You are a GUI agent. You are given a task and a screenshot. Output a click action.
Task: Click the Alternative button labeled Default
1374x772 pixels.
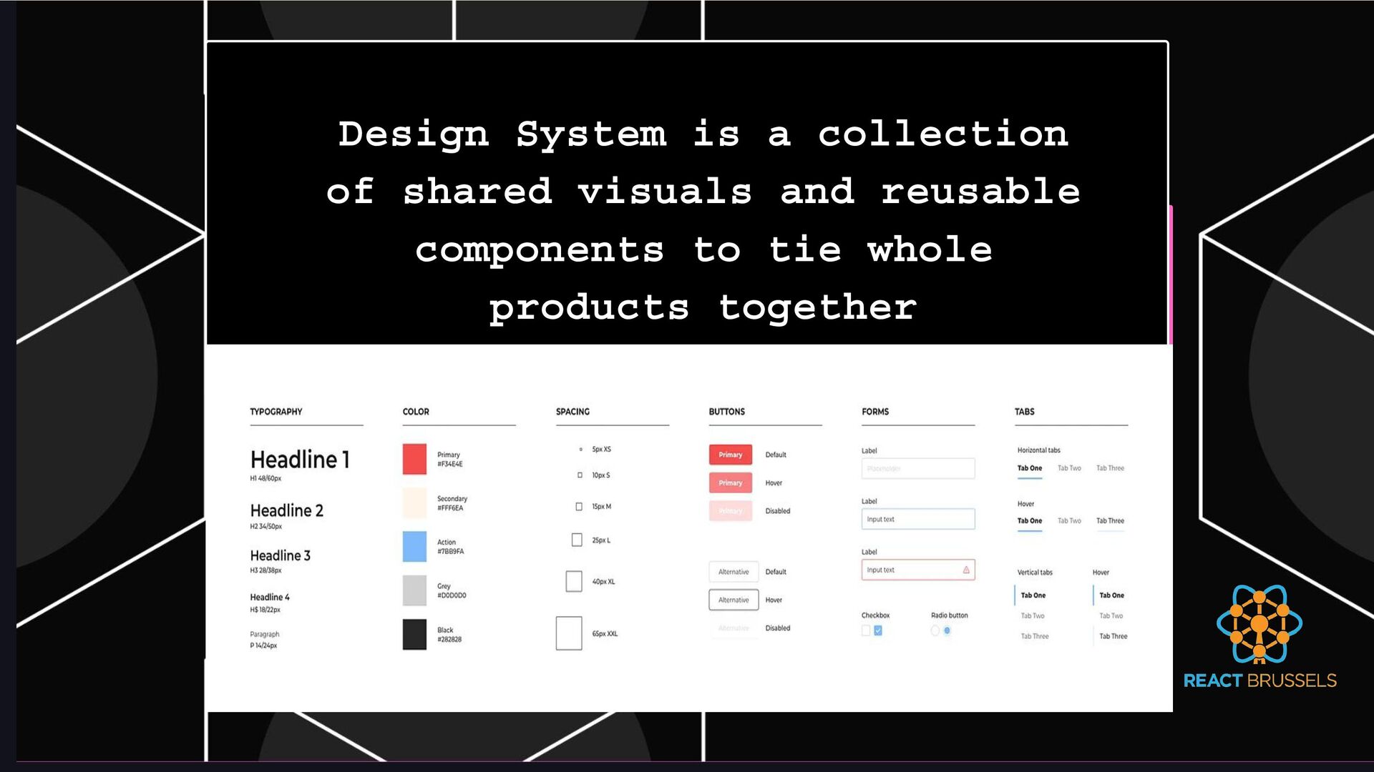coord(734,572)
